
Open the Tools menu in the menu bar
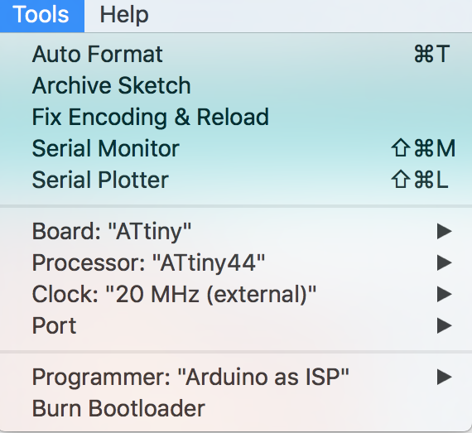[x=42, y=15]
